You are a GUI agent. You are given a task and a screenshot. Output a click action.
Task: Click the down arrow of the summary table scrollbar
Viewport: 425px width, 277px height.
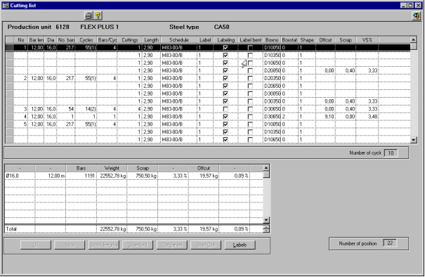(266, 220)
